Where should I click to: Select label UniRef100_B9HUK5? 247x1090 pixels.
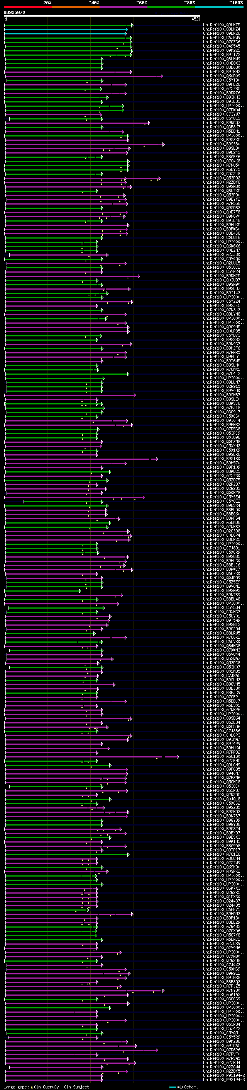pos(222,225)
